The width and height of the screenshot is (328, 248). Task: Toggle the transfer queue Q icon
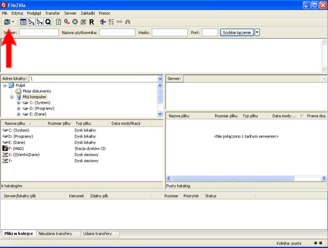click(48, 21)
